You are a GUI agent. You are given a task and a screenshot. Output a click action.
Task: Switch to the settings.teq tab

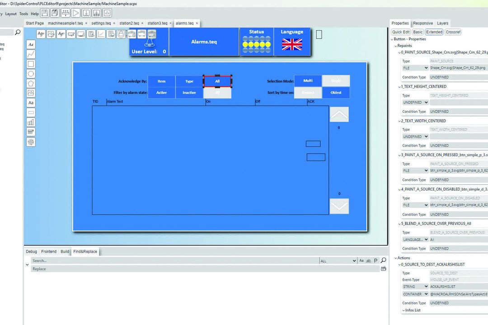tap(101, 23)
